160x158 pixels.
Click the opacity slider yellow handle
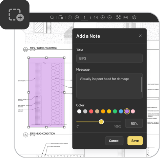pyautogui.click(x=101, y=122)
